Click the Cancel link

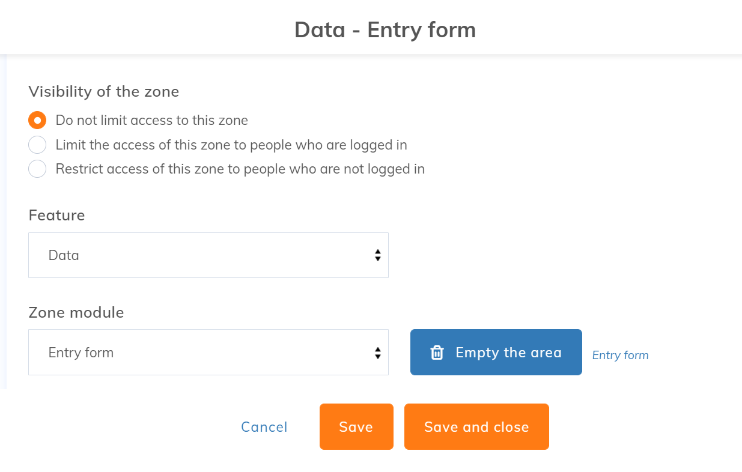(x=264, y=427)
